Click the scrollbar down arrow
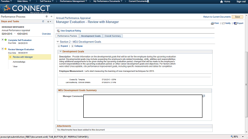 (246, 132)
